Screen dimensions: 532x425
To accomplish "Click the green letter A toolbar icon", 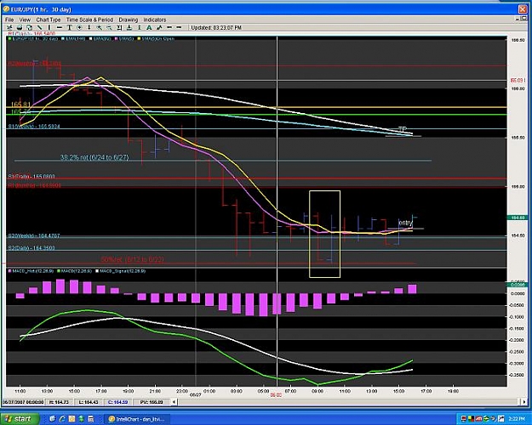I will [x=149, y=27].
